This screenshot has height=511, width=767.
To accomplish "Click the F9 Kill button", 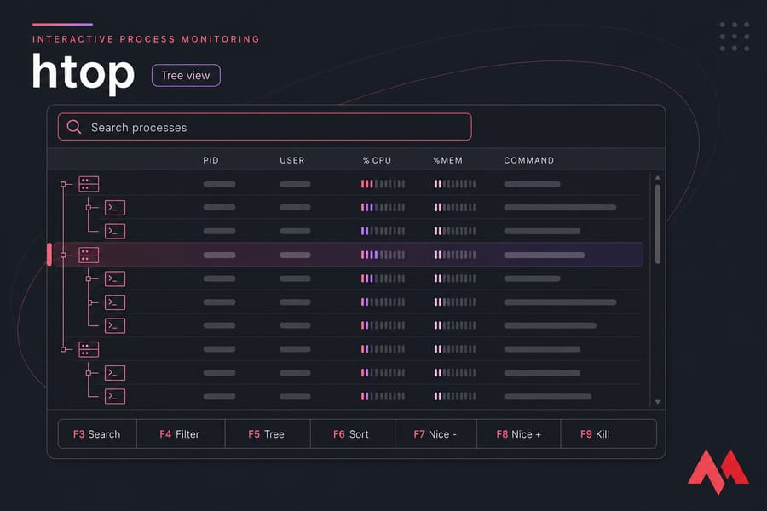I will click(608, 434).
